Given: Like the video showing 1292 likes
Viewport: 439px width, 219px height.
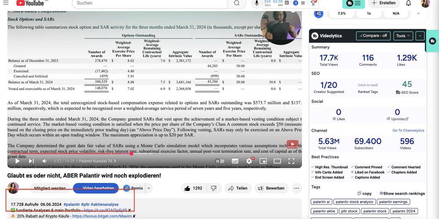Looking at the screenshot, I should pos(194,188).
